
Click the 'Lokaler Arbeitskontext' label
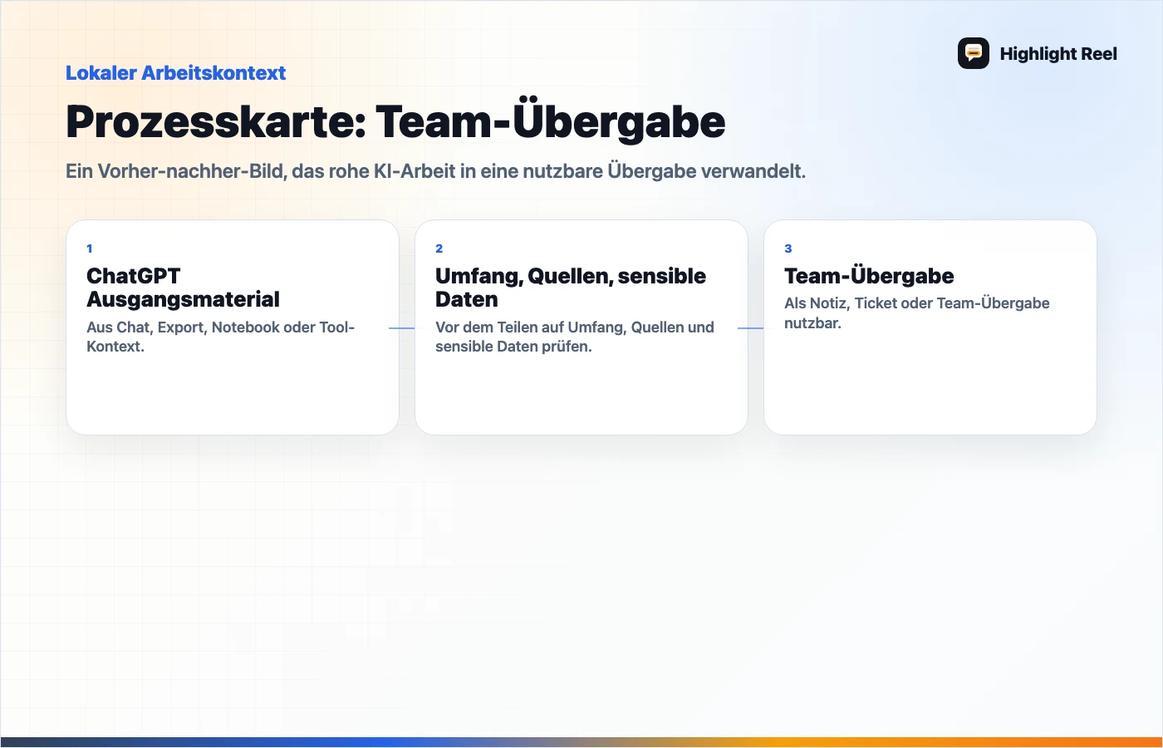pyautogui.click(x=176, y=73)
